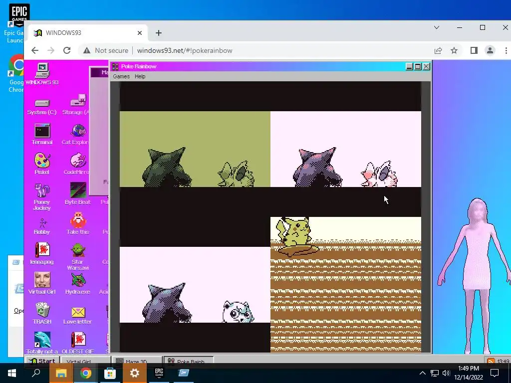Open Epic Games Launcher taskbar icon

click(159, 373)
